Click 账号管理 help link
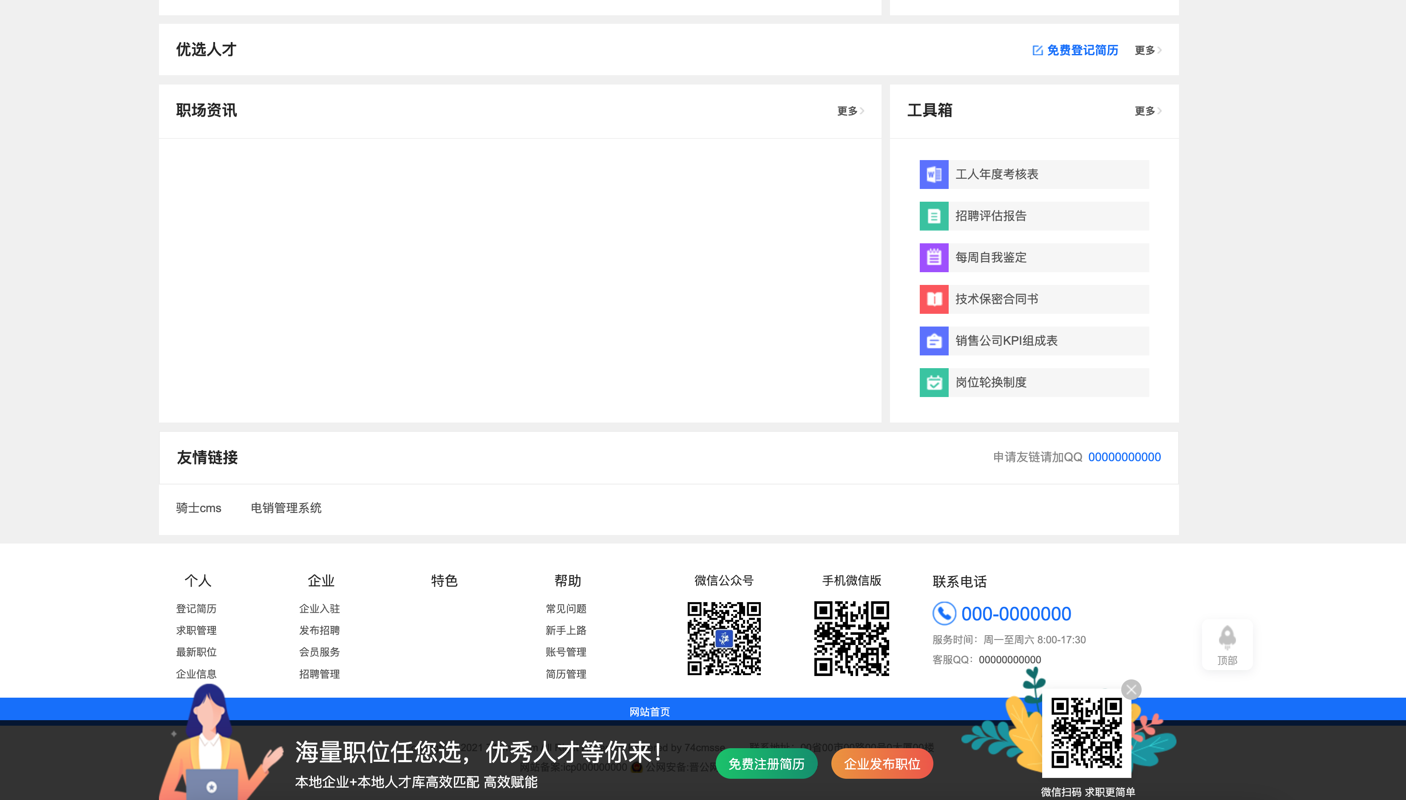This screenshot has width=1406, height=800. pyautogui.click(x=566, y=652)
